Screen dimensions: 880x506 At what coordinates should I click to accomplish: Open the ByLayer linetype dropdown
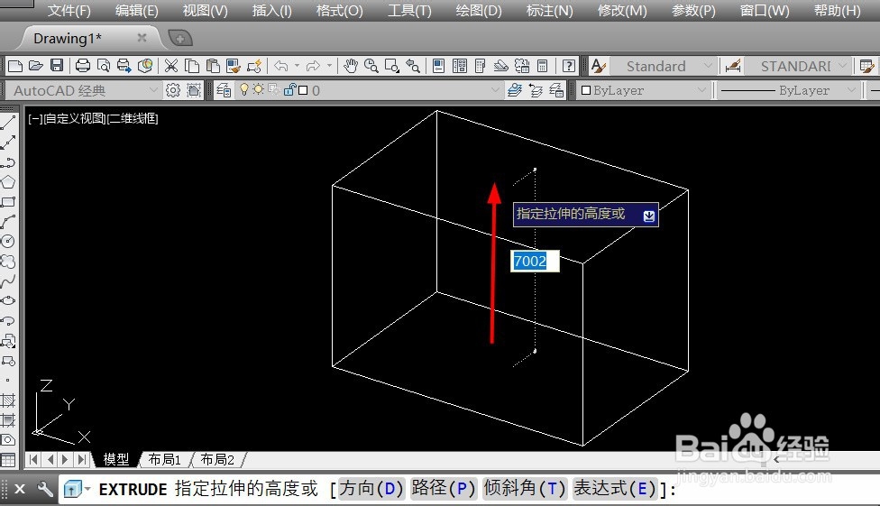coord(788,90)
